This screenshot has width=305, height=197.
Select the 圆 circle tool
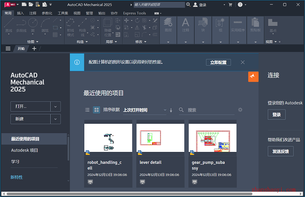33,25
